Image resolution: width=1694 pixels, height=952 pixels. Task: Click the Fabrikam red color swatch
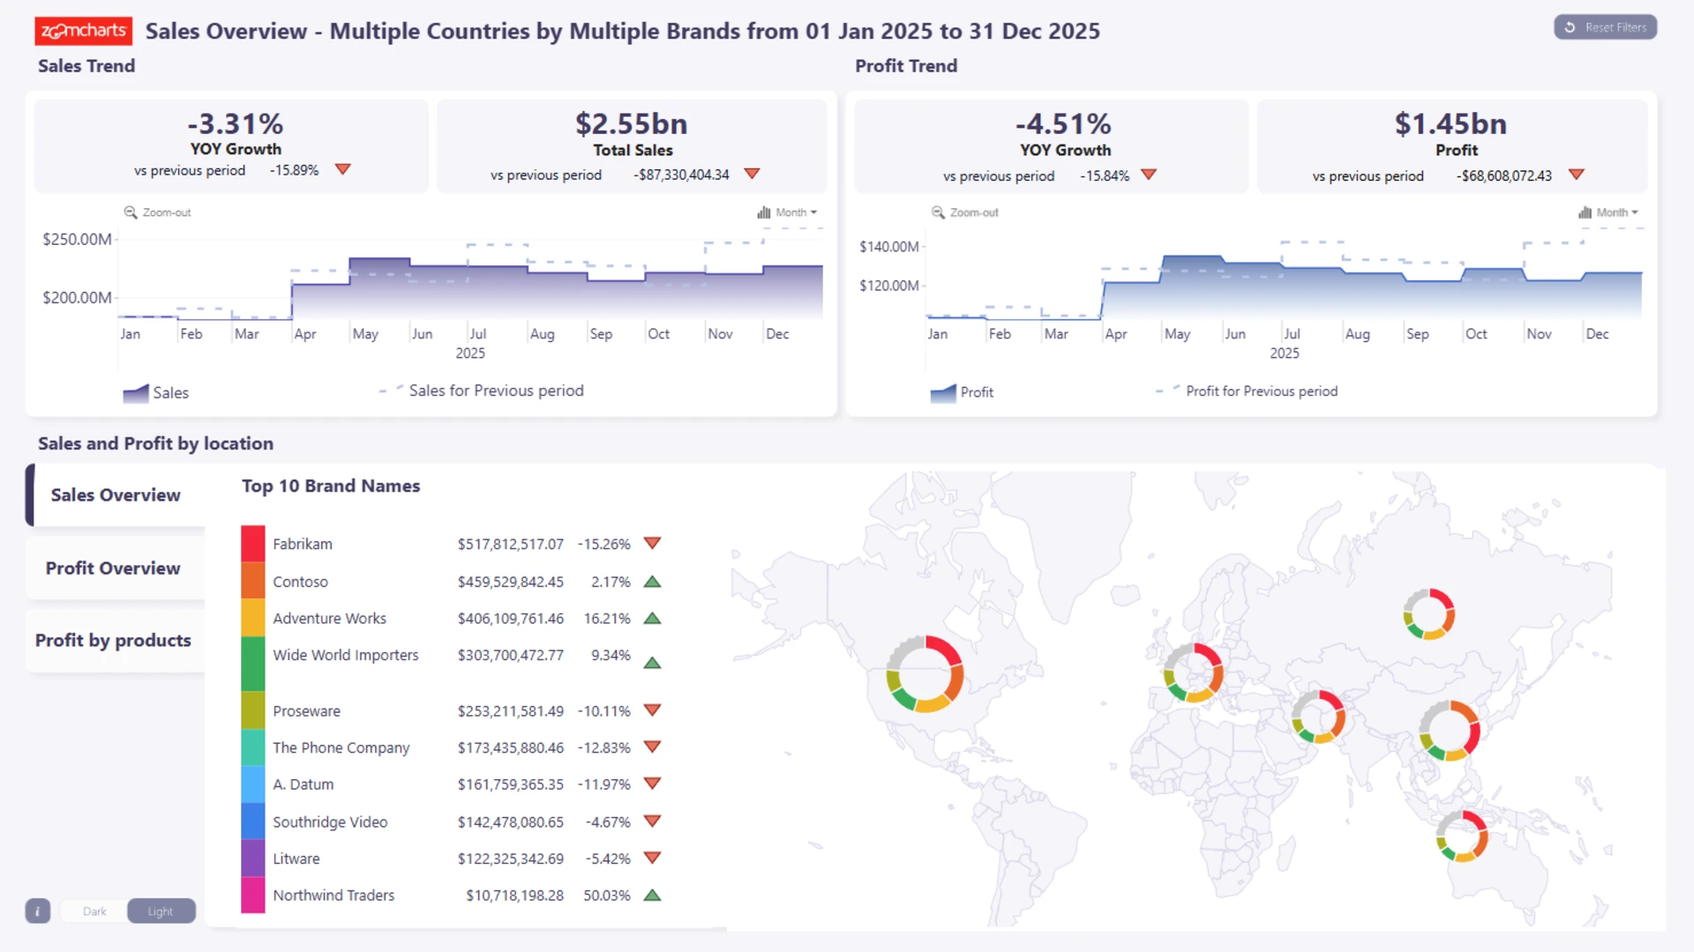pyautogui.click(x=253, y=544)
